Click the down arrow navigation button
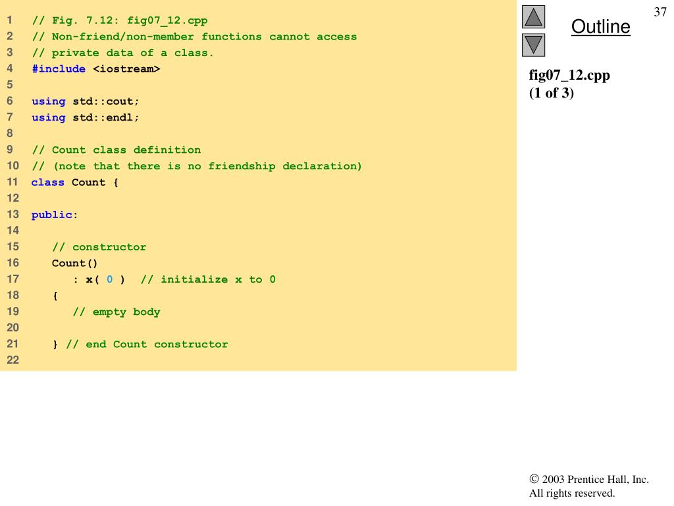The image size is (674, 506). (x=533, y=45)
